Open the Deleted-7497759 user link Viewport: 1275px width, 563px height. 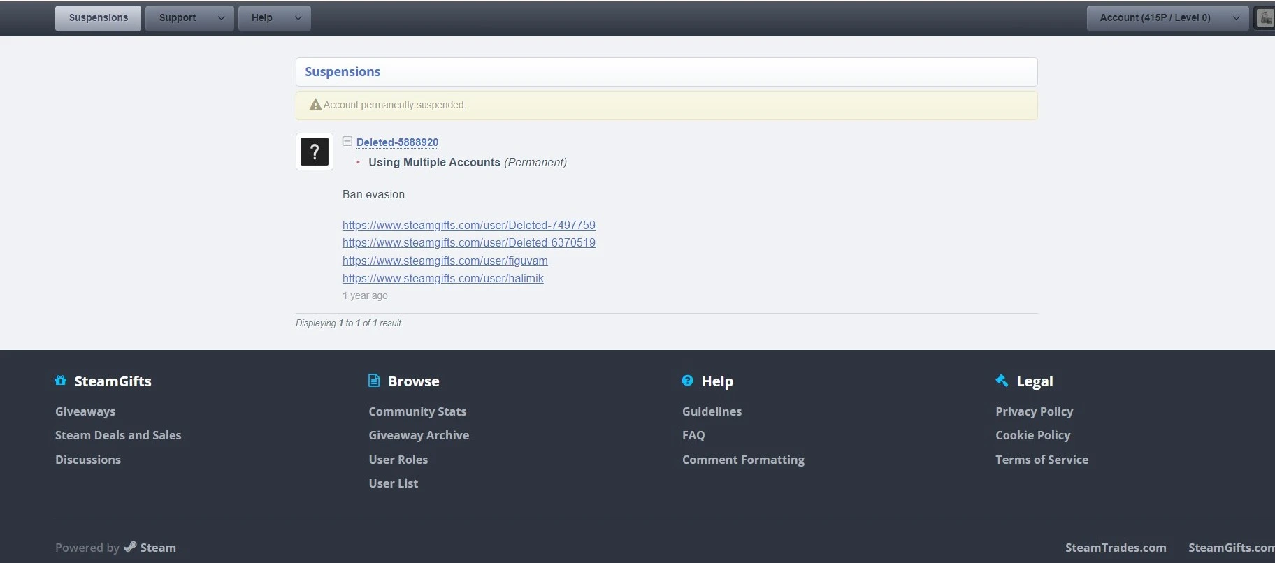[x=469, y=225]
